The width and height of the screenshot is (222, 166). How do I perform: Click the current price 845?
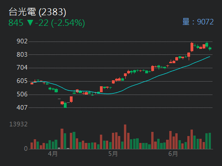[x=16, y=23]
